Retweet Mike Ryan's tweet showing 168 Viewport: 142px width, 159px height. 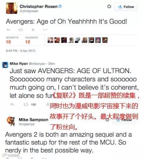pos(26,104)
